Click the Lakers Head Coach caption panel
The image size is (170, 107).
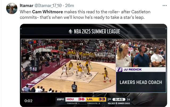click(x=141, y=82)
